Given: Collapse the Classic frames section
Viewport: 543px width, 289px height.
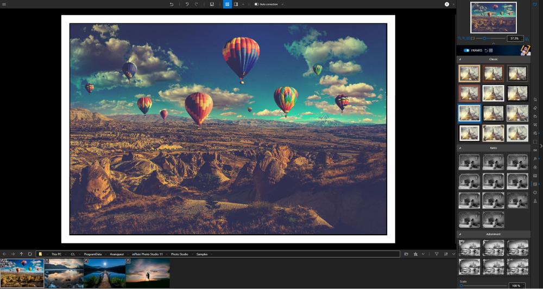Looking at the screenshot, I should pos(460,59).
